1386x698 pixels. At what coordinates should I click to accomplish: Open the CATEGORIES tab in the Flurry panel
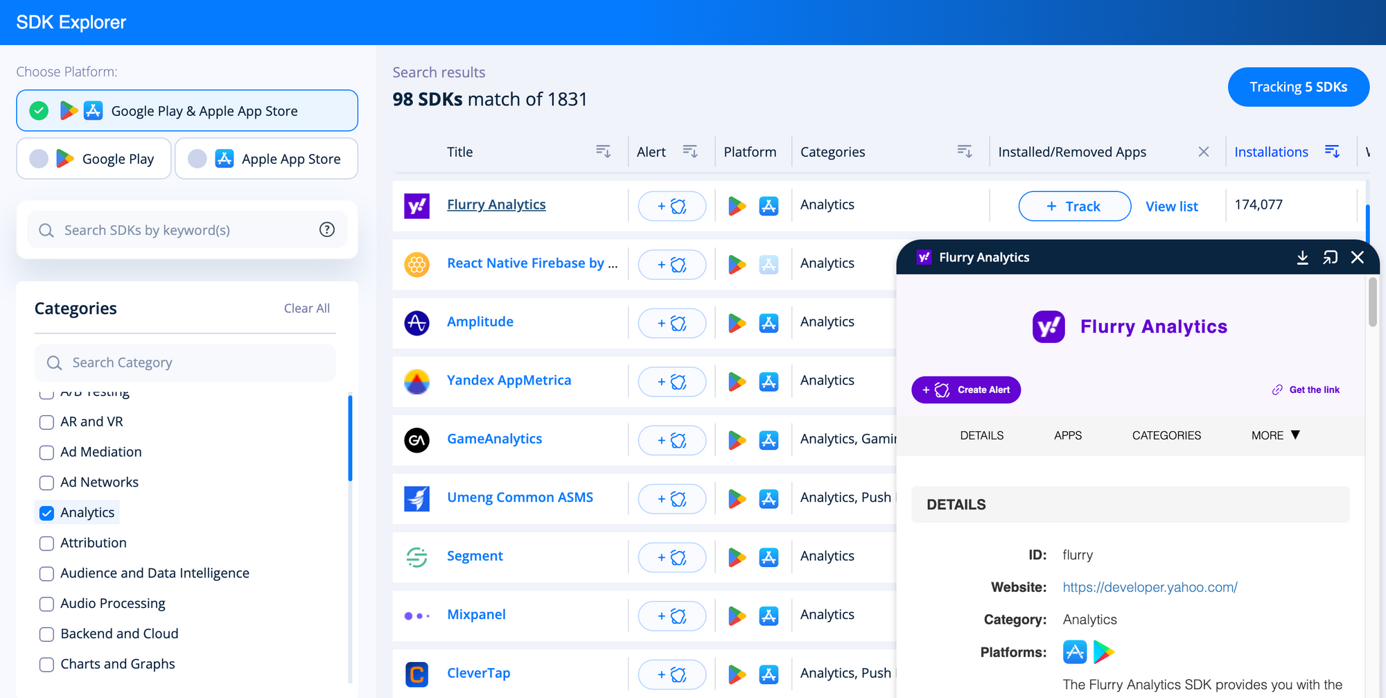pos(1166,435)
